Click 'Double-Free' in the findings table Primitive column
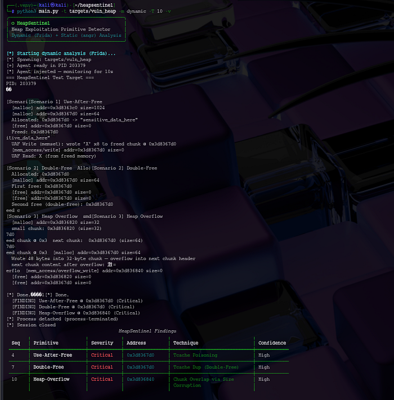This screenshot has height=400, width=394. (x=48, y=367)
